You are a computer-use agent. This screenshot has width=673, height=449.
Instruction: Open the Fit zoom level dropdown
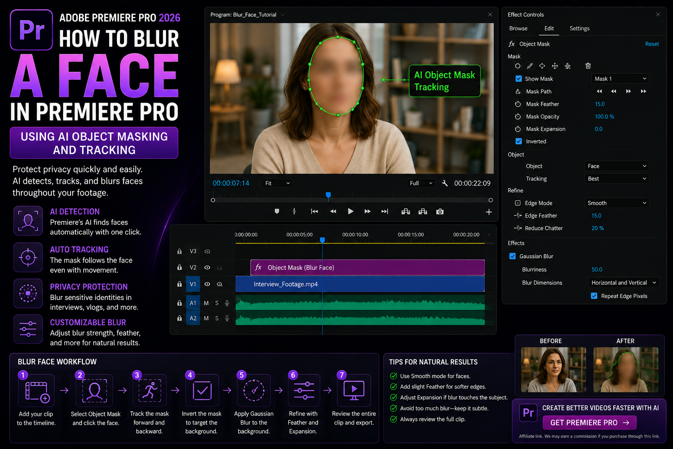277,183
